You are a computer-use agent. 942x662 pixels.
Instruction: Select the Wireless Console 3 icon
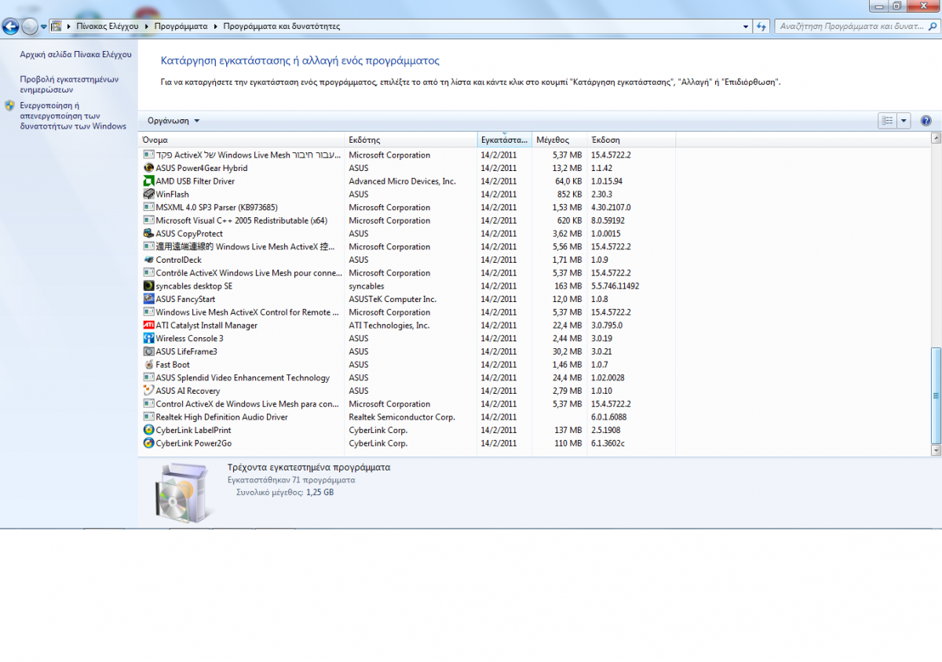click(149, 338)
